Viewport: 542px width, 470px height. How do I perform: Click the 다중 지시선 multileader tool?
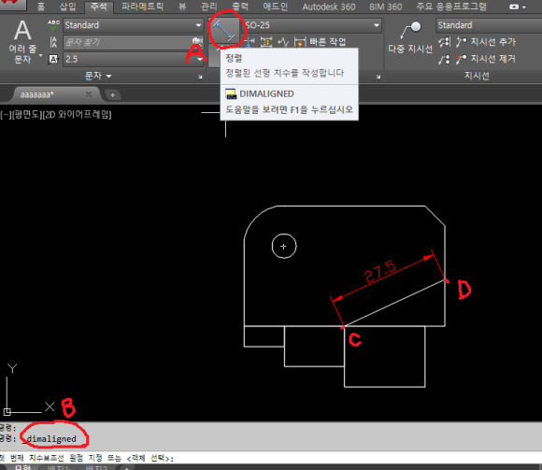(410, 37)
